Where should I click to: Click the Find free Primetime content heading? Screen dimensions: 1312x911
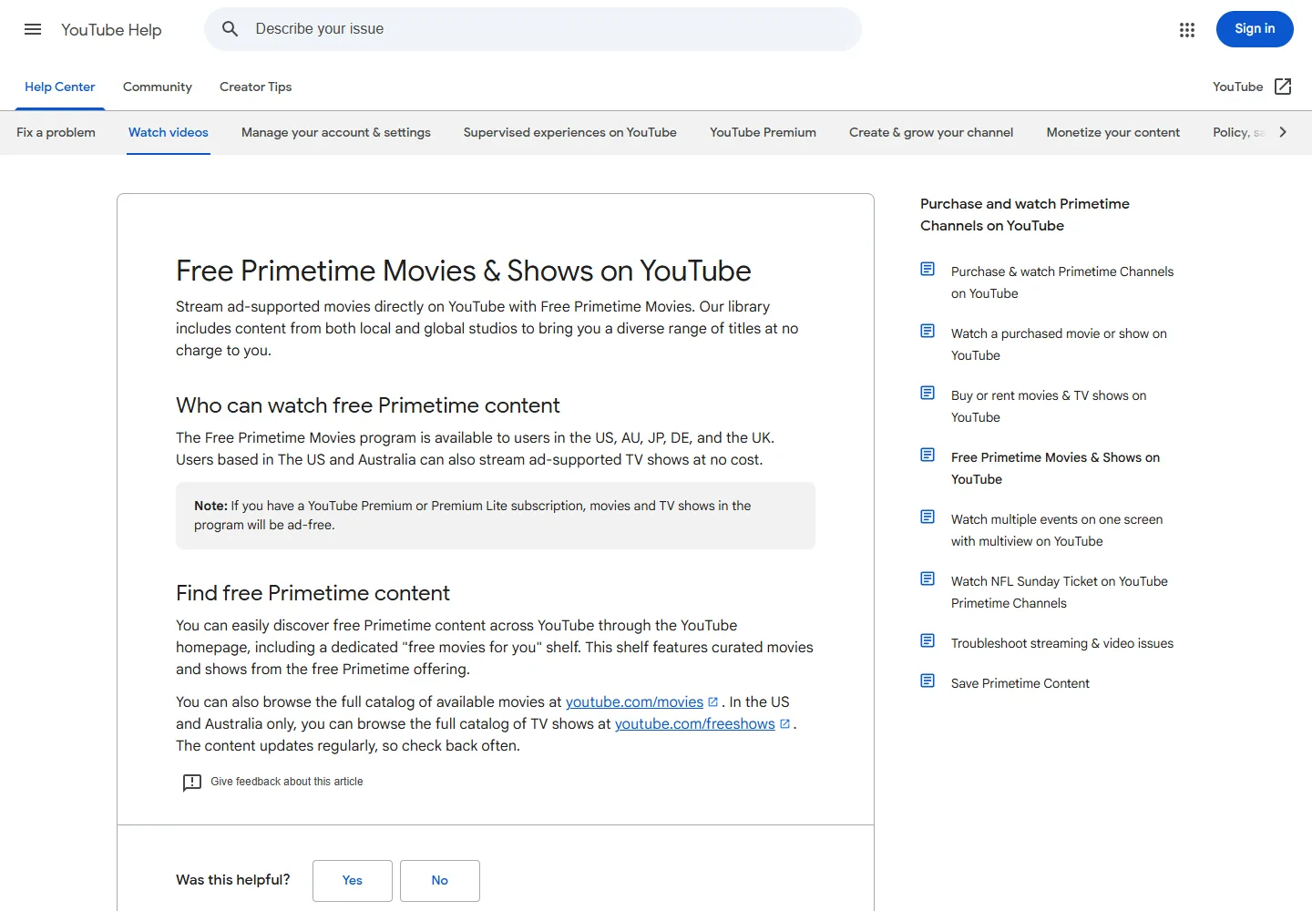(x=313, y=593)
